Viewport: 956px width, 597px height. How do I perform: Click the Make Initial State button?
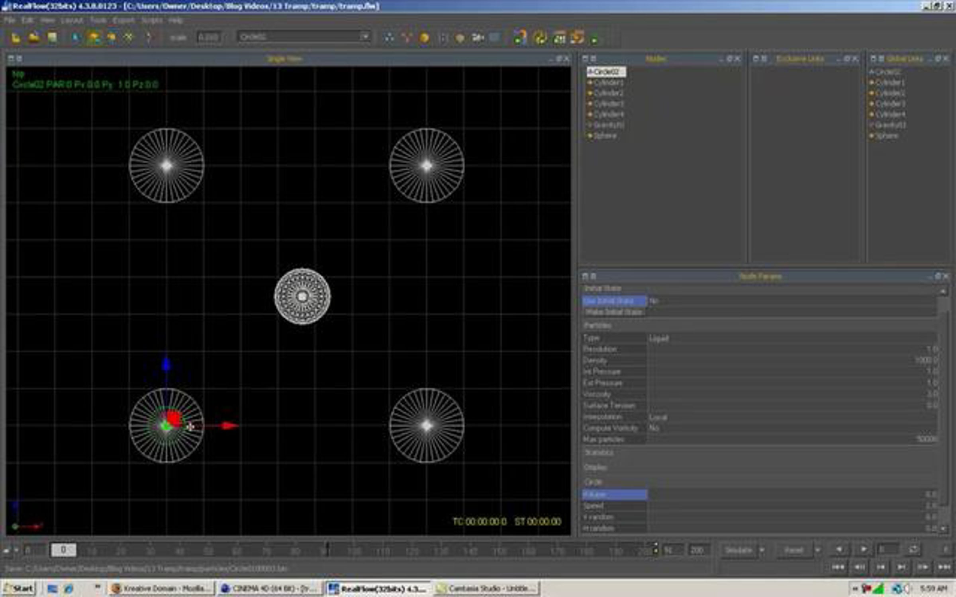[614, 312]
